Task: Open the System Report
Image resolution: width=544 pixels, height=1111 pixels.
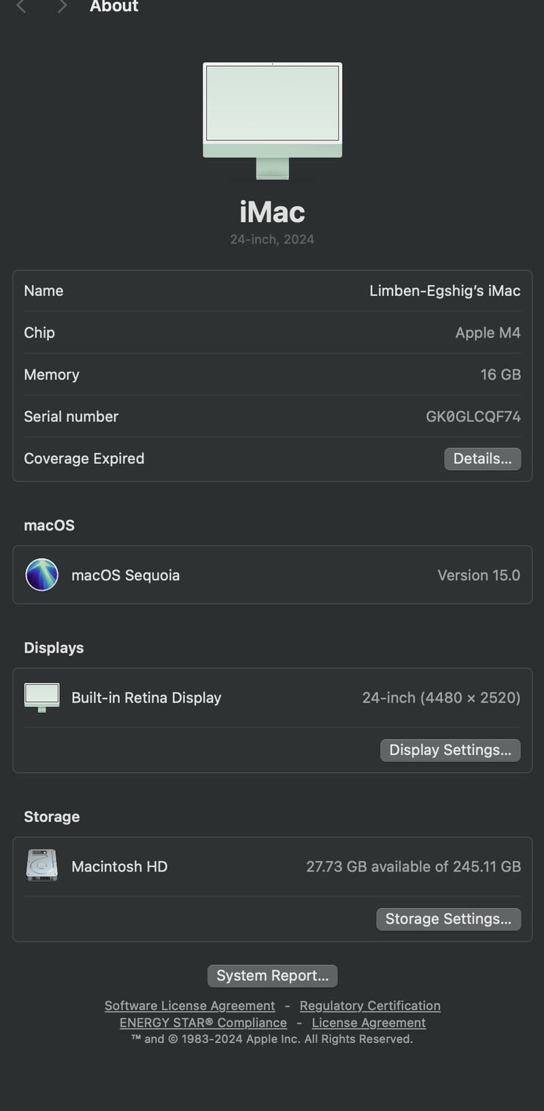Action: point(272,976)
